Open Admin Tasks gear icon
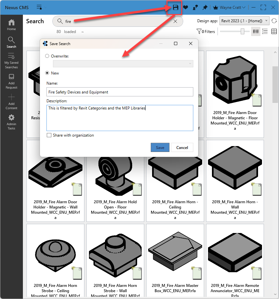Screen dimensions: 279x299 tap(11, 122)
